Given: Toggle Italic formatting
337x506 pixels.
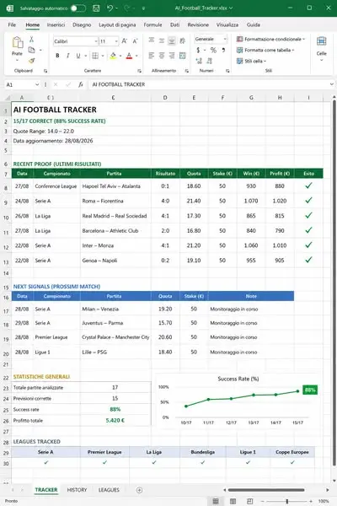Looking at the screenshot, I should (67, 56).
